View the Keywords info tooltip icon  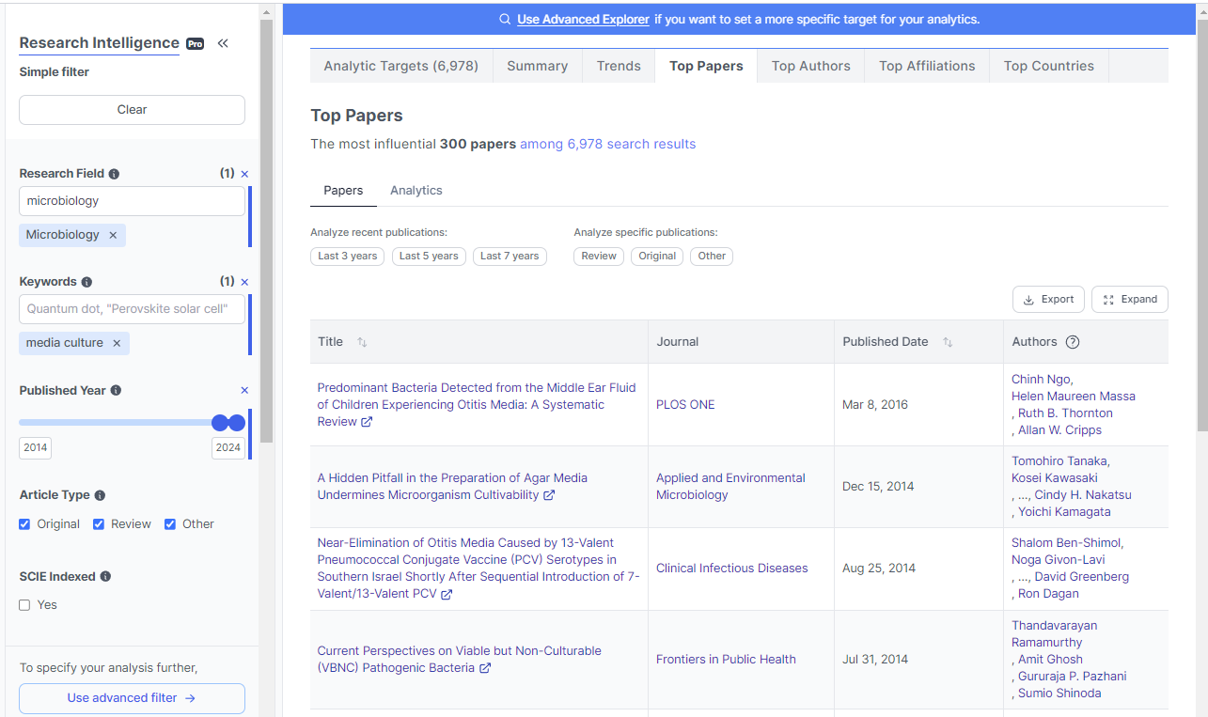pos(86,281)
